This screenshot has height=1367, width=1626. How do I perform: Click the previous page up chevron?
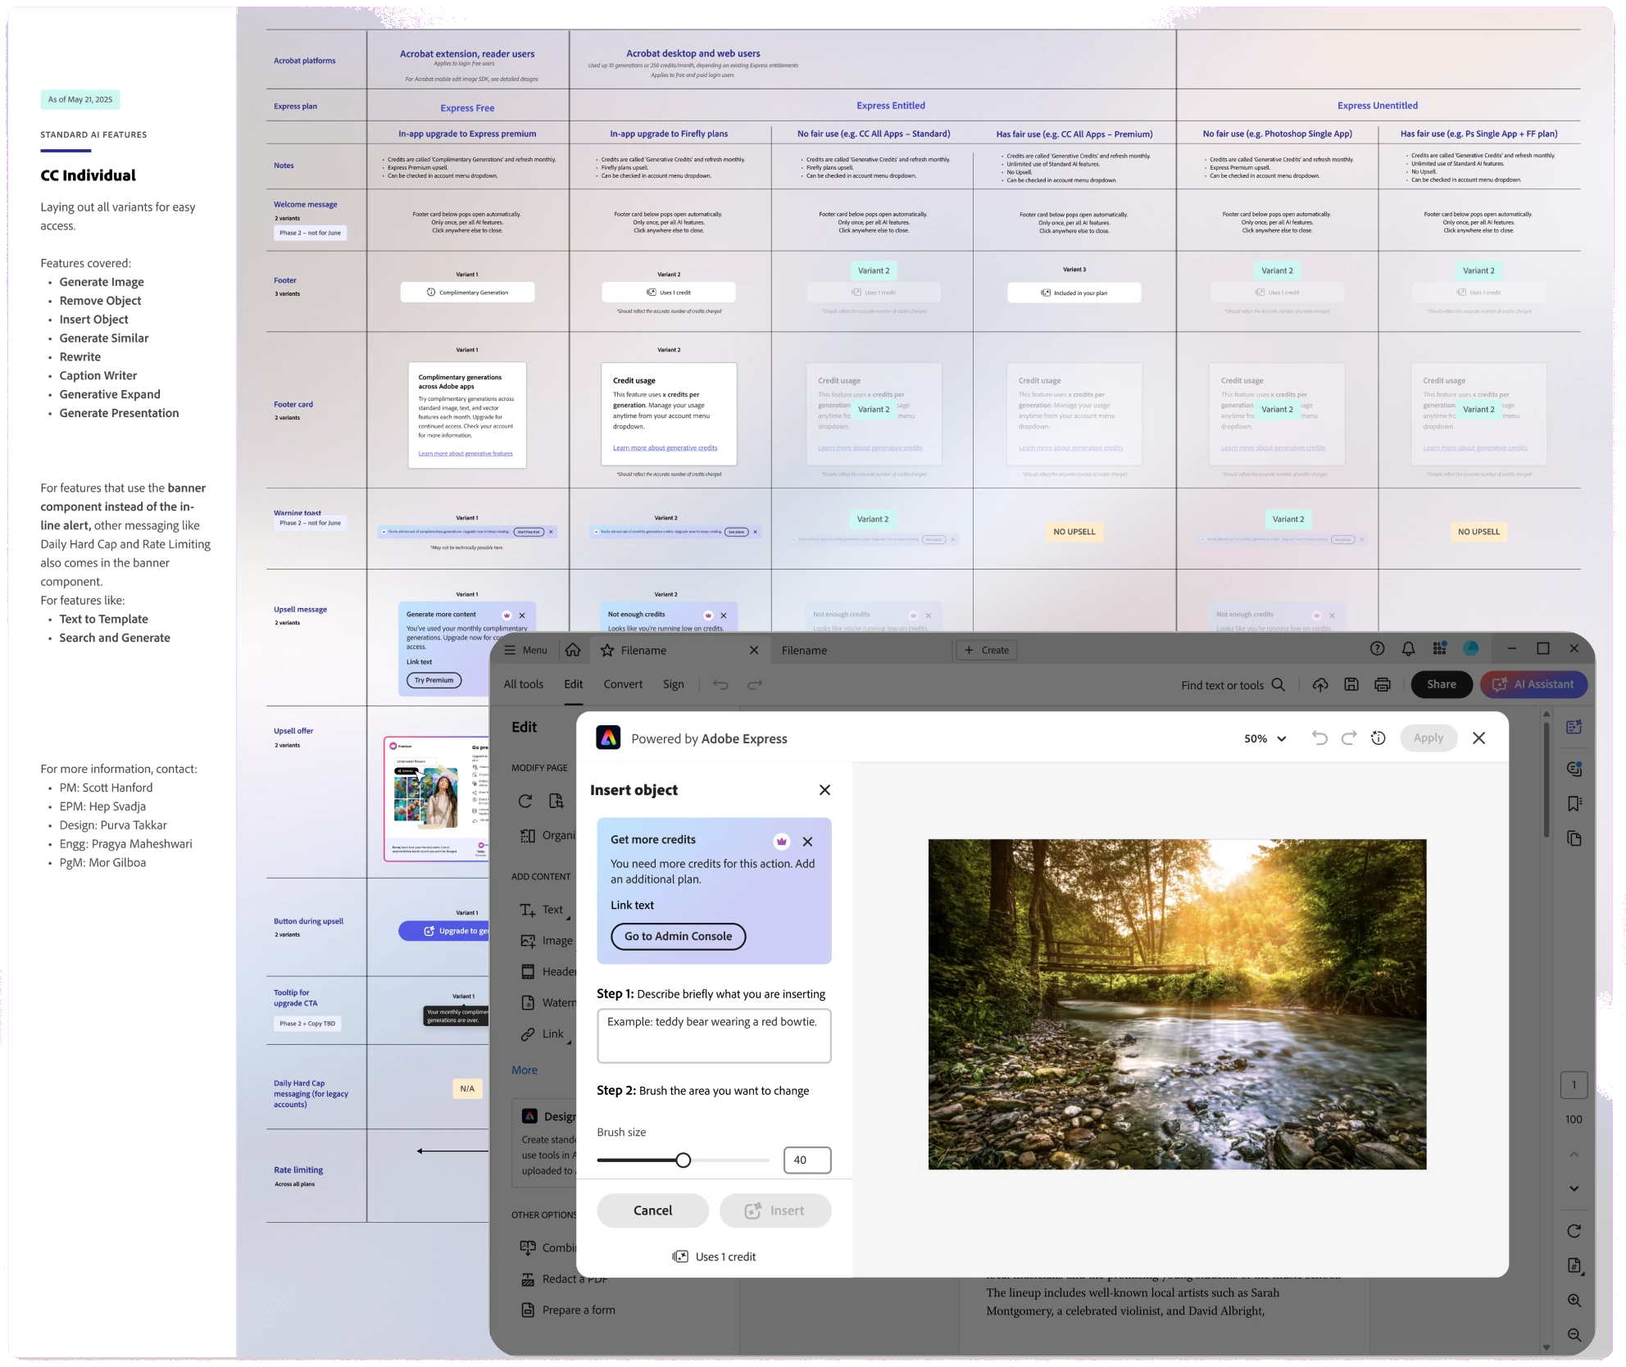coord(1574,1154)
